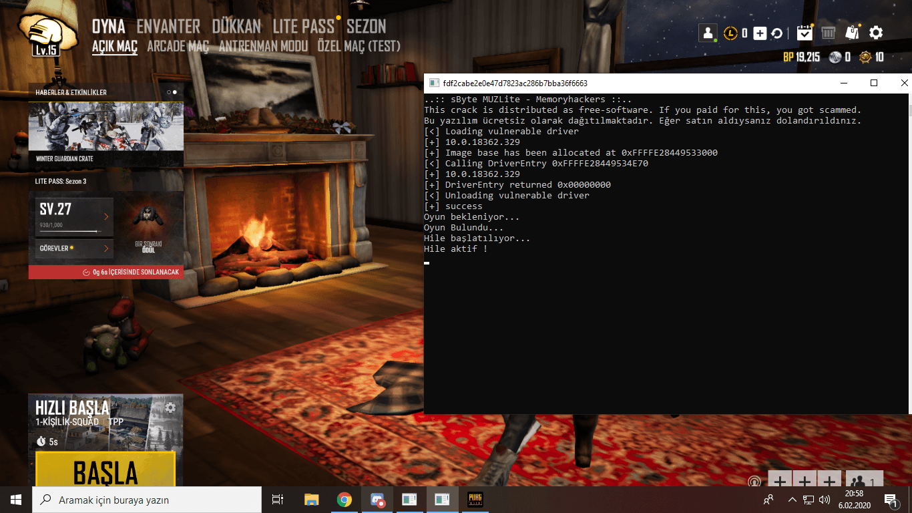The image size is (912, 513).
Task: Click the '1-KİŞİLİK-SQUAD' mode text
Action: coord(67,422)
